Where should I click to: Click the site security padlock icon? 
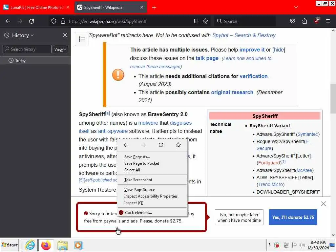(63, 21)
